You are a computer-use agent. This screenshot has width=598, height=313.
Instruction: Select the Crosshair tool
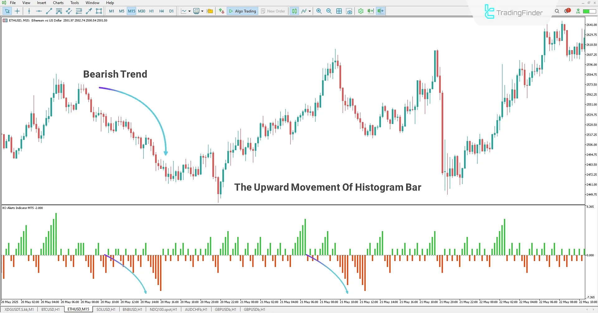(x=17, y=11)
